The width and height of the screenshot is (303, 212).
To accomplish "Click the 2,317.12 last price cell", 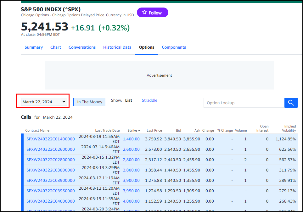I will tap(154, 160).
